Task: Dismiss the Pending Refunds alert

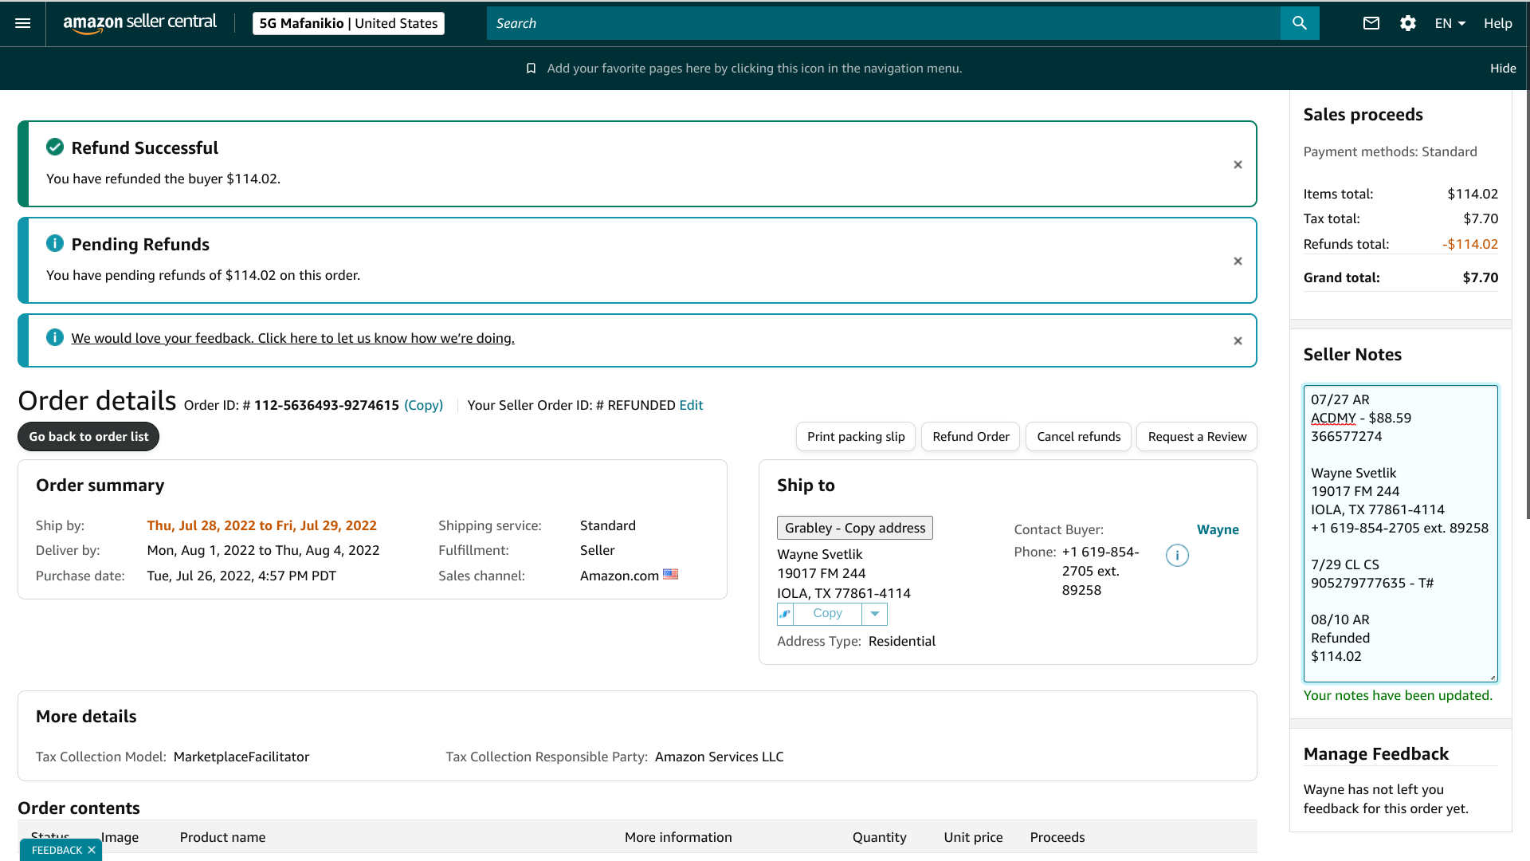Action: [1238, 261]
